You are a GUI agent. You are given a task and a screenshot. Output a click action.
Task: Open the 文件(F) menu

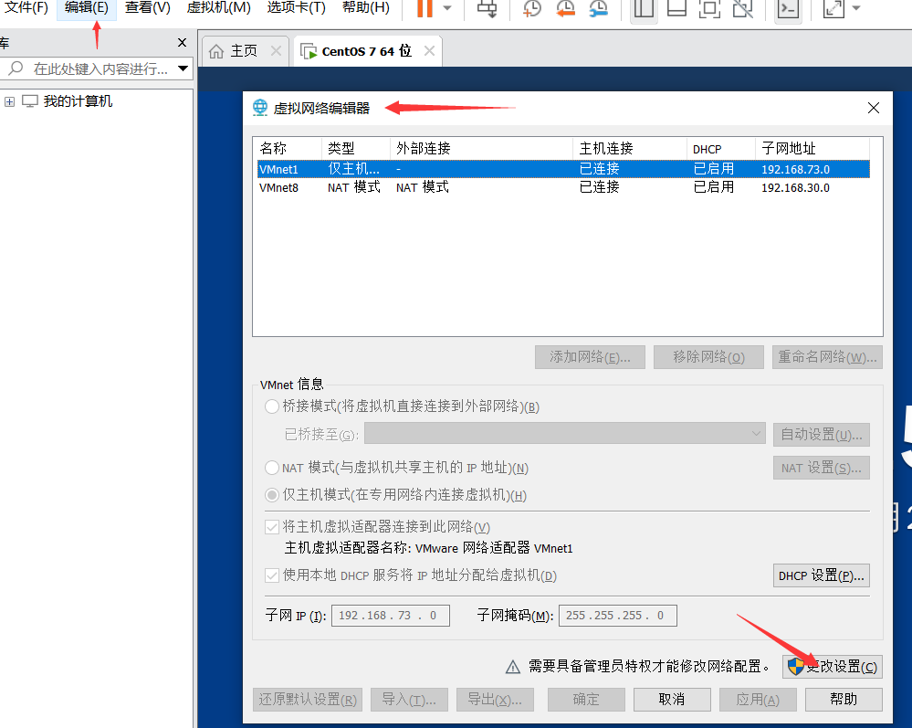pyautogui.click(x=26, y=7)
